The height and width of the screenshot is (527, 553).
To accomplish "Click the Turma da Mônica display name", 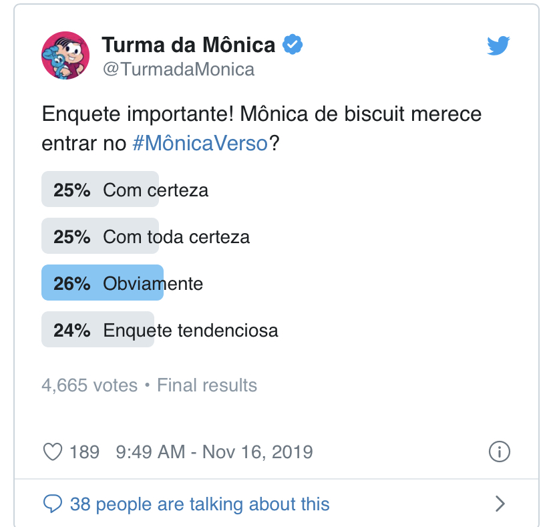I will [189, 45].
